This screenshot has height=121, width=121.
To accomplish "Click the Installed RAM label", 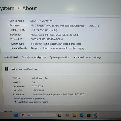I will tap(18, 30).
